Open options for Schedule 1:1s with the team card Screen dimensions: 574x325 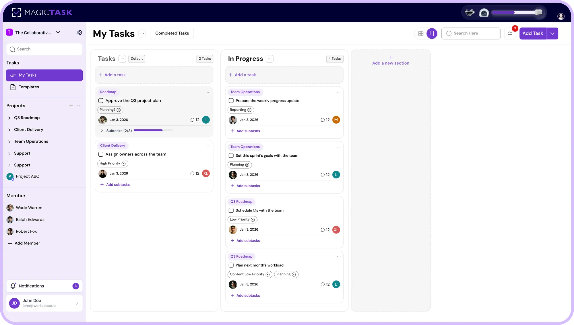339,202
